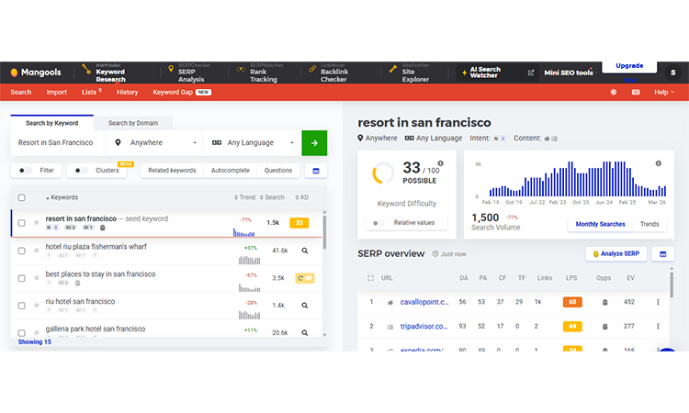Switch to Search by Keyword tab
689x413 pixels.
[51, 123]
